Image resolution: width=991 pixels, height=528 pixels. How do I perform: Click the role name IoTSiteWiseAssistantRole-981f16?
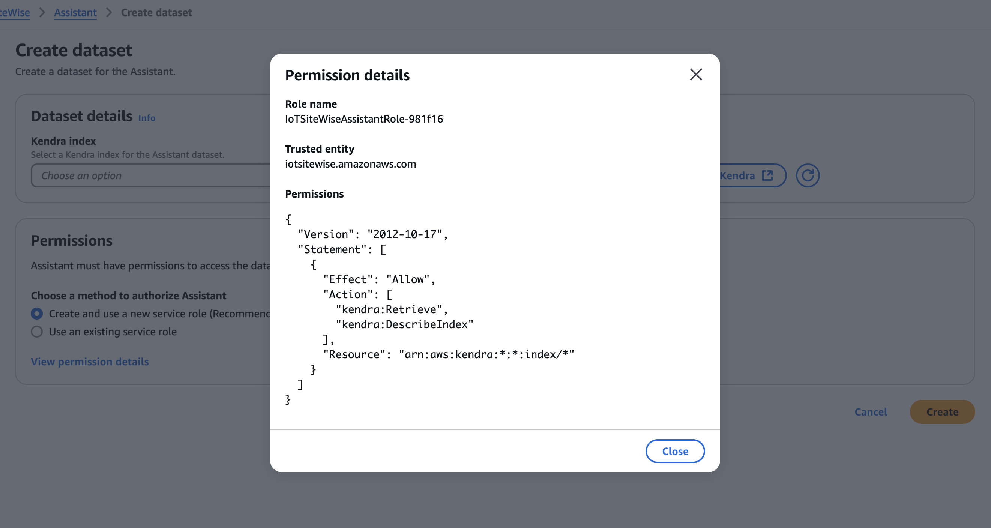(x=364, y=119)
